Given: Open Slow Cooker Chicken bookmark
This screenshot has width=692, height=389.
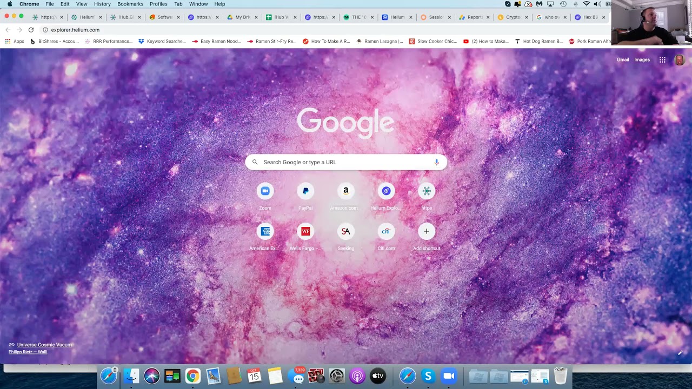Looking at the screenshot, I should 433,41.
